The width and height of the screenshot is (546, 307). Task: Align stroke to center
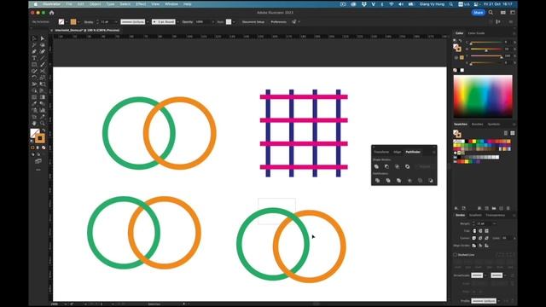[x=474, y=246]
